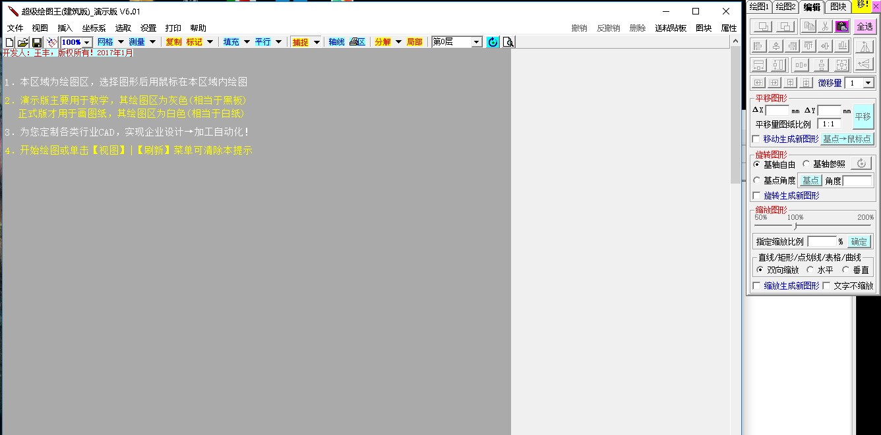Select the 基点角度 radio button
The height and width of the screenshot is (435, 881).
click(x=757, y=180)
